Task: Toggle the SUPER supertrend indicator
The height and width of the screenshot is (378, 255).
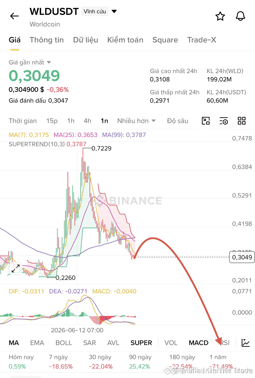Action: (x=141, y=343)
